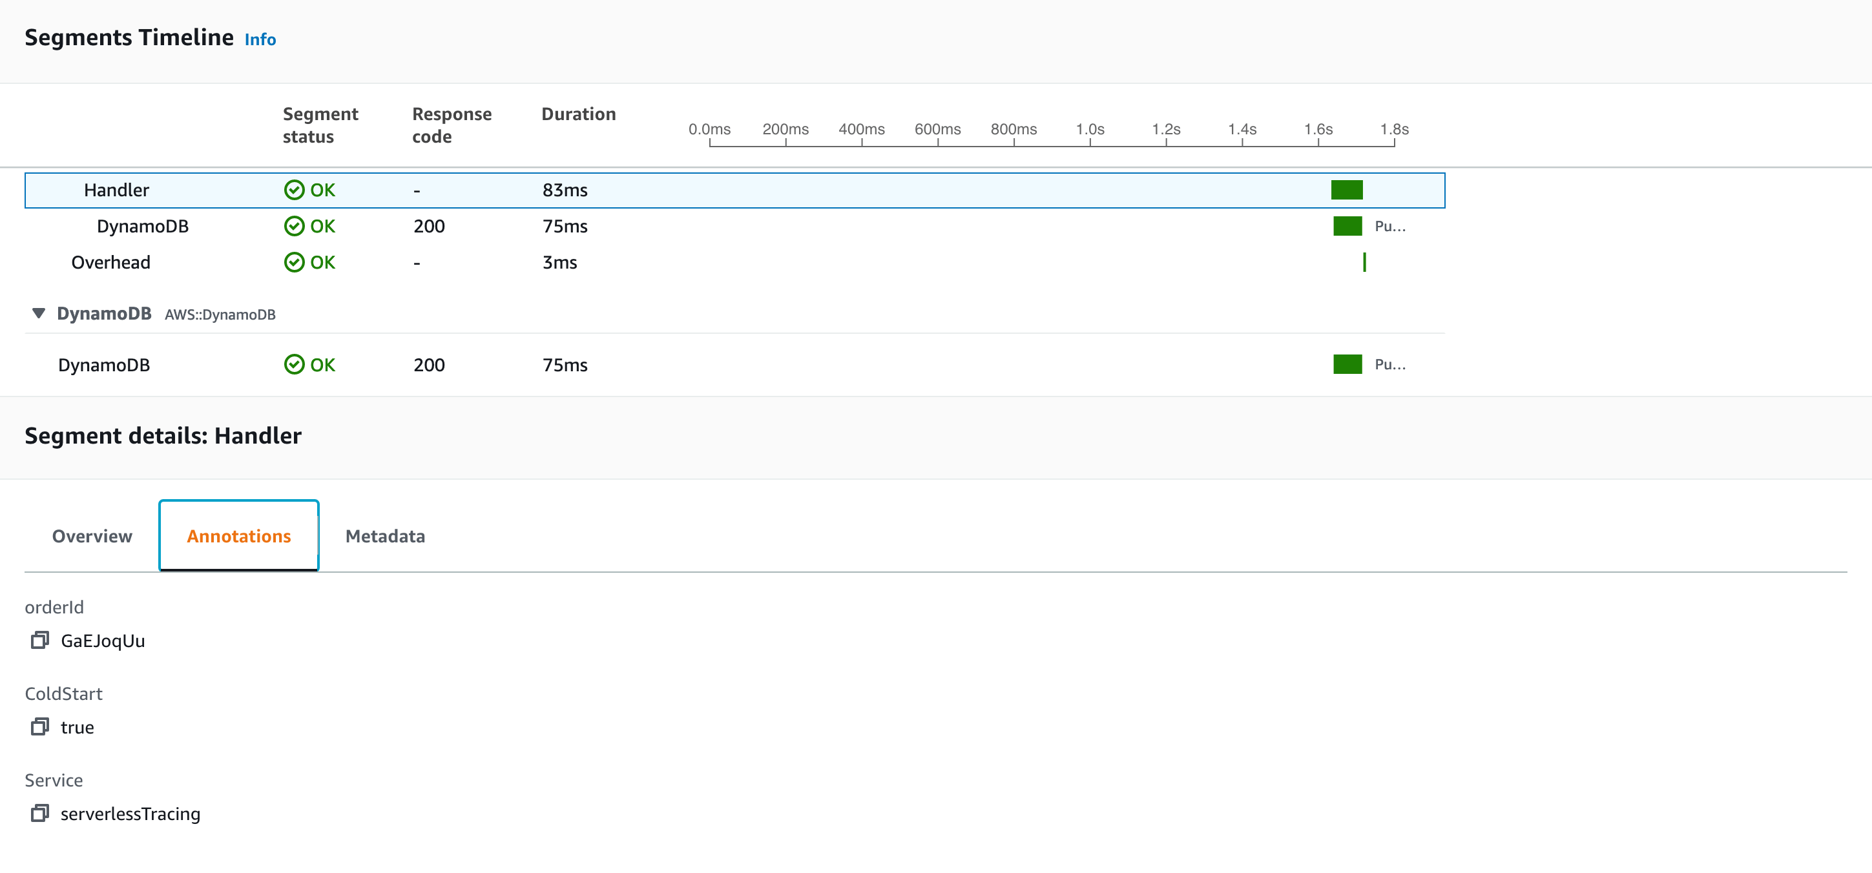The width and height of the screenshot is (1872, 873).
Task: Click the serverlessTracing annotation text
Action: [130, 814]
